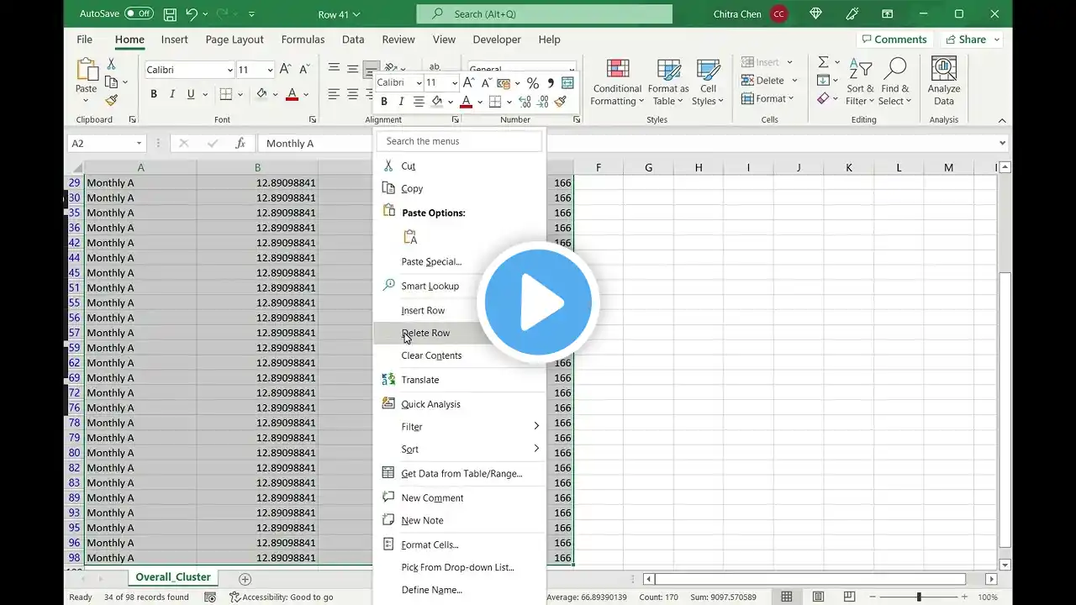Select Delete Row from the context menu
This screenshot has height=605, width=1076.
tap(425, 333)
